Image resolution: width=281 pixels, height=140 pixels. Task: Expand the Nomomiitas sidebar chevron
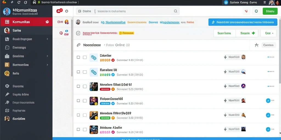47,65
